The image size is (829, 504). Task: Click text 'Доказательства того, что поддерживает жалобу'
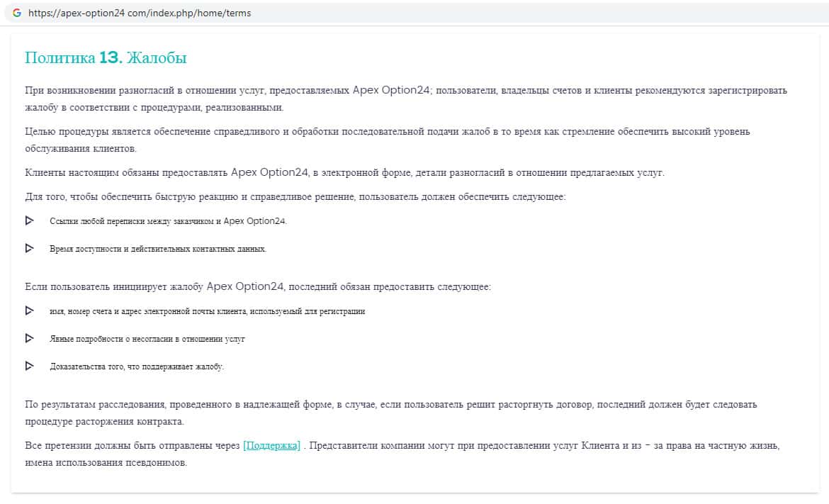[x=137, y=366]
